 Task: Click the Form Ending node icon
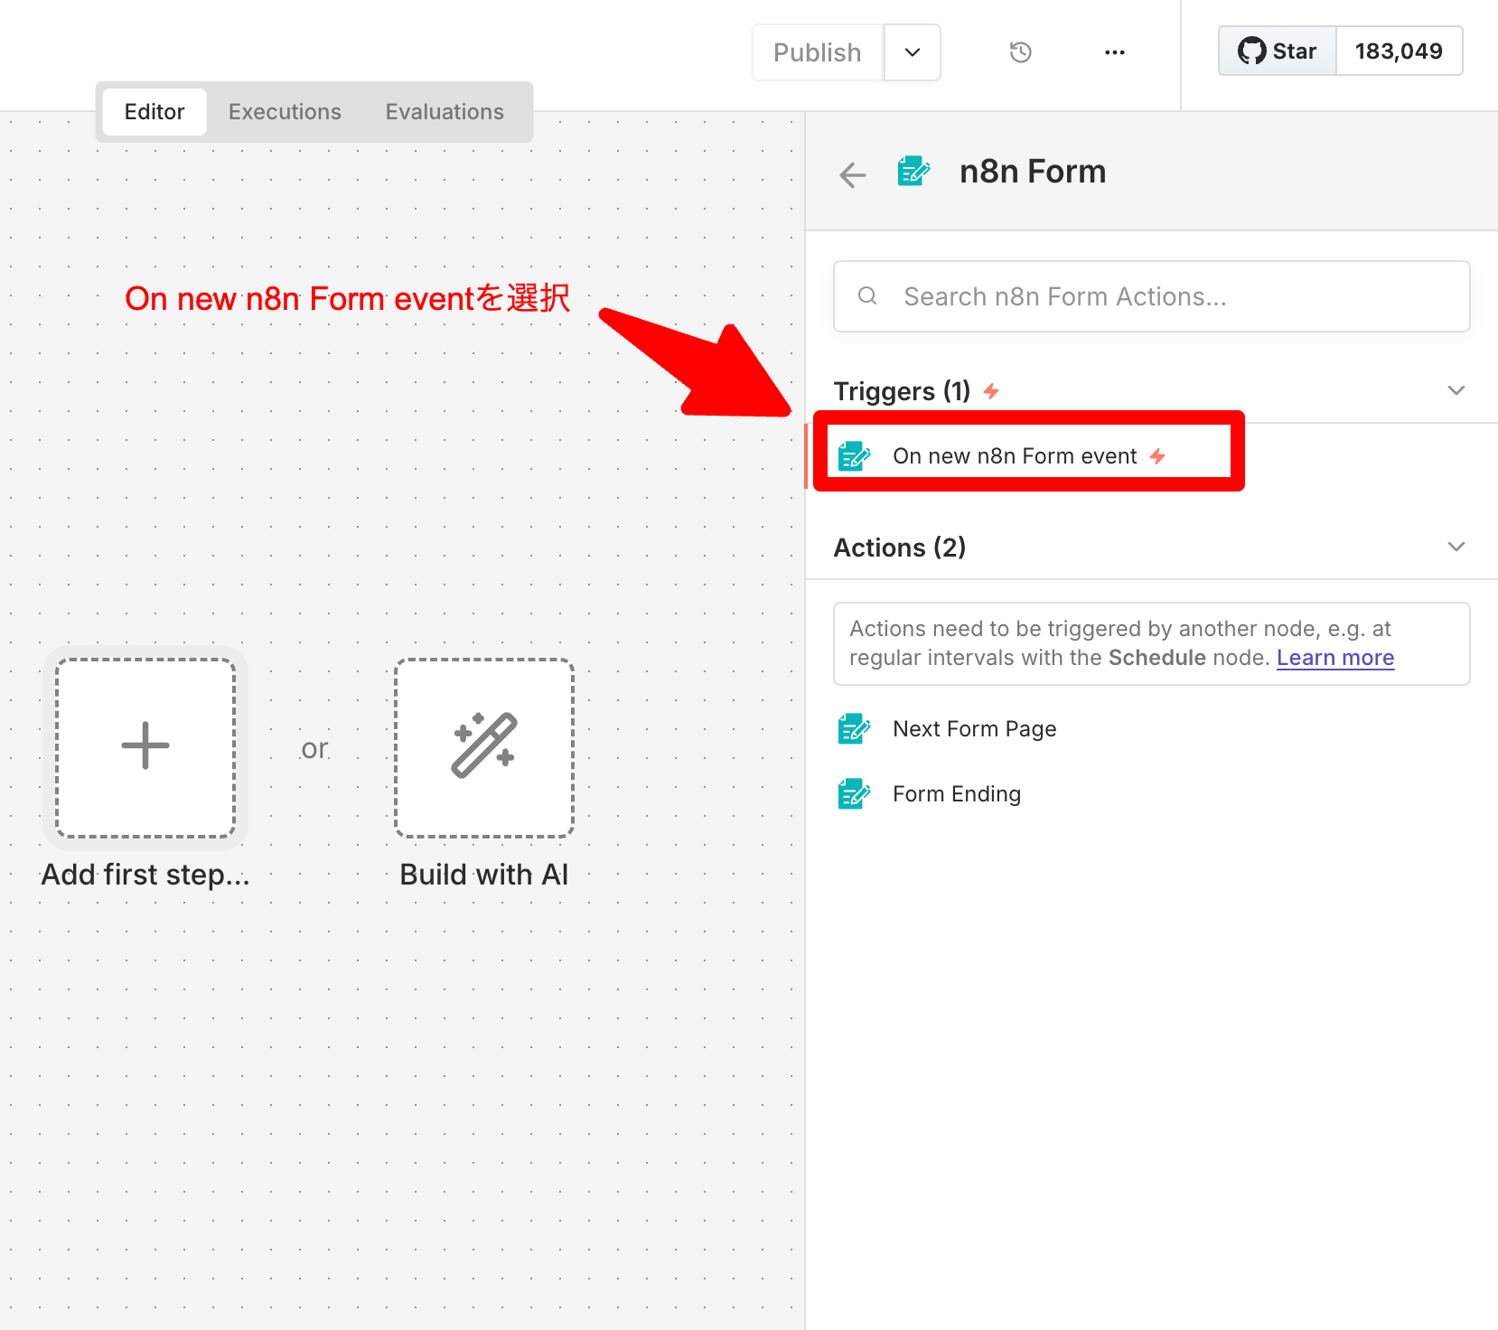[853, 794]
